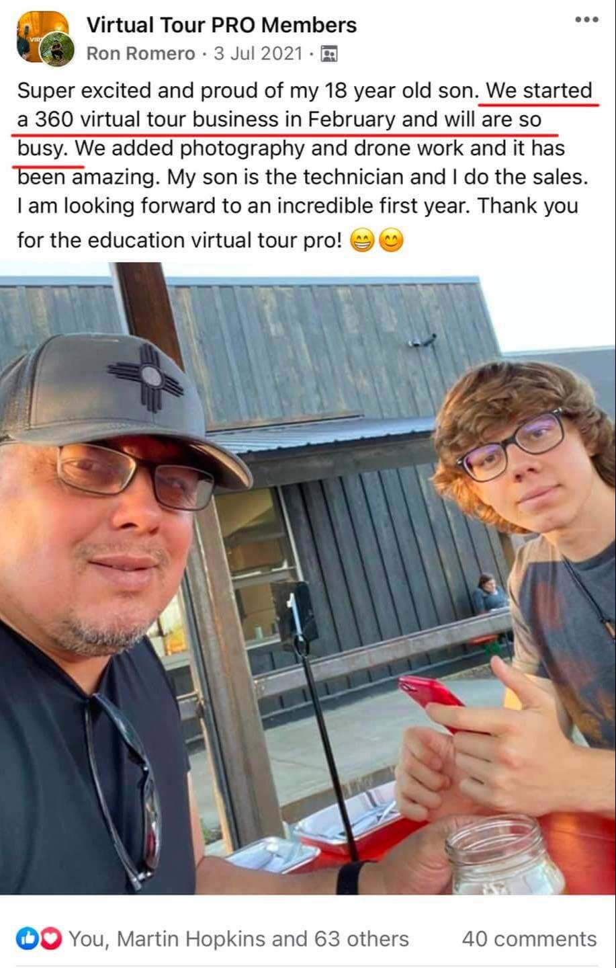Click the red love reaction icon
The width and height of the screenshot is (616, 968).
51,938
